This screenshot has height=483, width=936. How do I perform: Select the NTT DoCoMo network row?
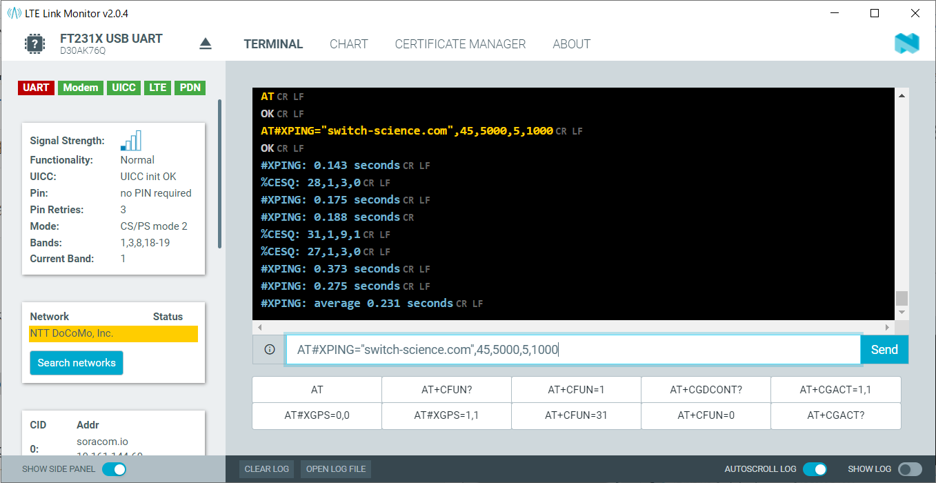point(113,334)
